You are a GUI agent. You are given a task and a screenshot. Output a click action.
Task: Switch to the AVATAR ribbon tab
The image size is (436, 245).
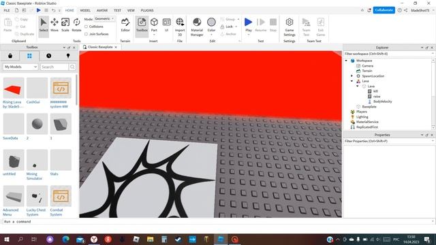tap(102, 10)
